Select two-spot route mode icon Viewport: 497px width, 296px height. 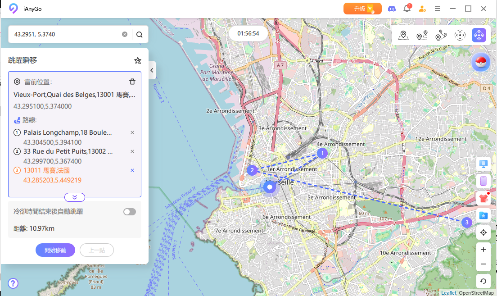(x=422, y=35)
